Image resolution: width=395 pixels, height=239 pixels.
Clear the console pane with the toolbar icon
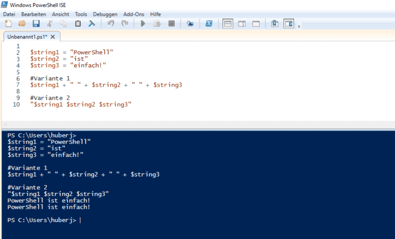pos(92,24)
